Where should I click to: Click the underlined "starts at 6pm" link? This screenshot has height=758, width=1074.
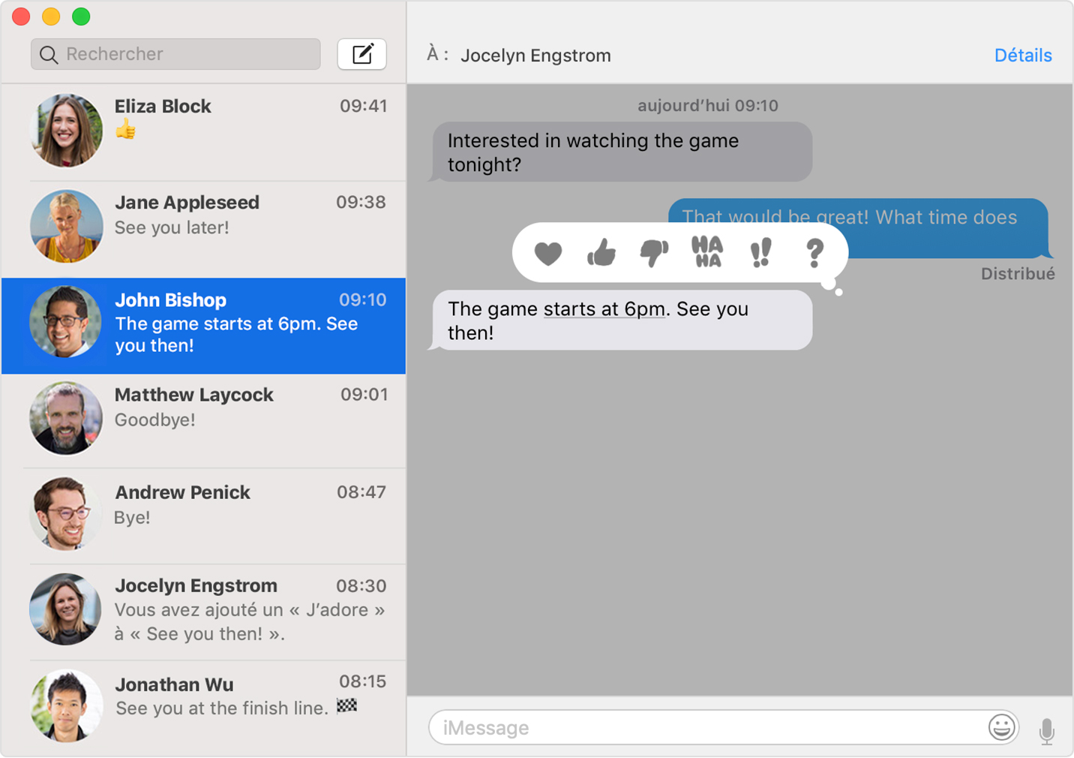[x=604, y=309]
